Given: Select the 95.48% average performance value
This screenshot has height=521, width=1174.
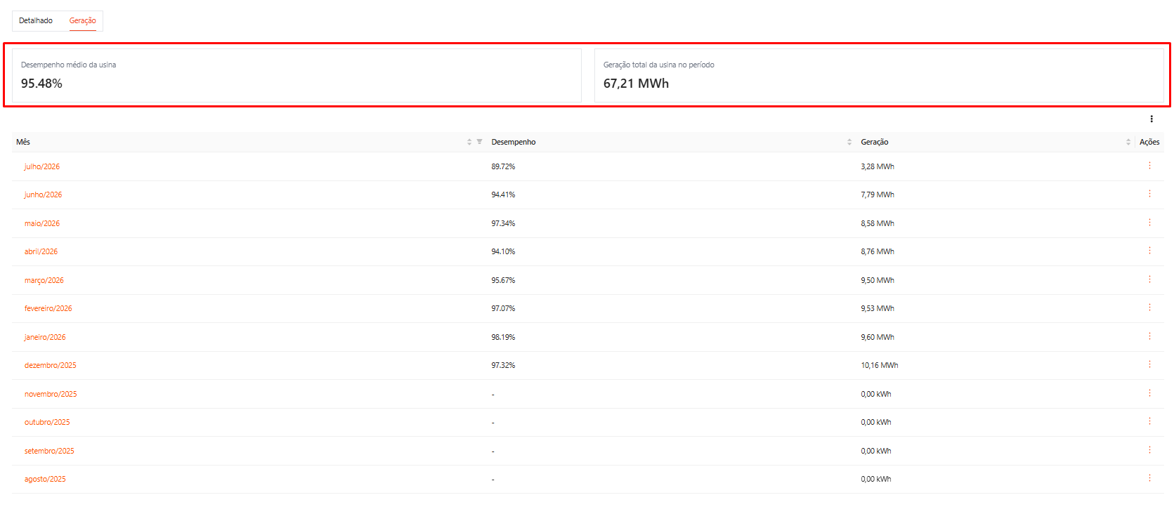Looking at the screenshot, I should tap(41, 84).
